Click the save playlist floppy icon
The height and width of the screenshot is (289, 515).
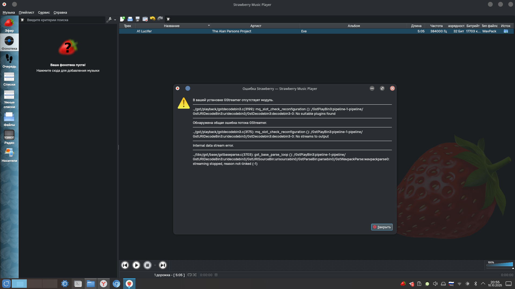[x=138, y=19]
